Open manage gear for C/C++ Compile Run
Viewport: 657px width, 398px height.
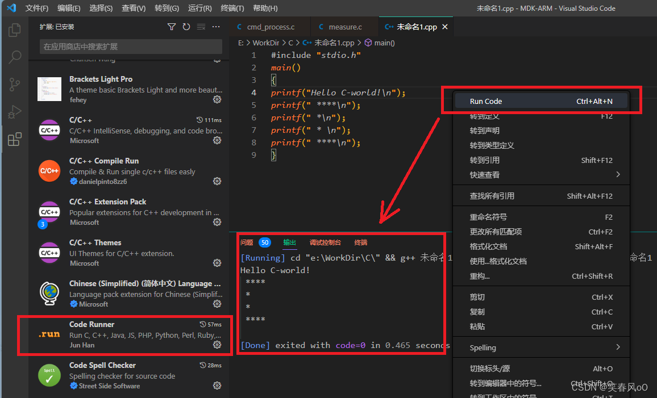pos(217,181)
